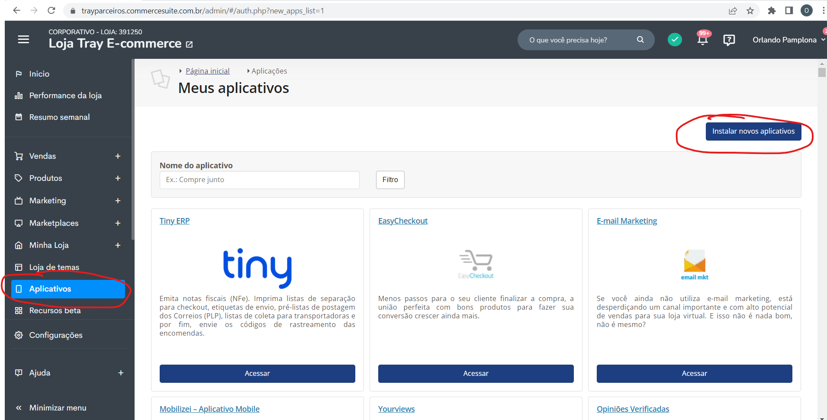The width and height of the screenshot is (827, 420).
Task: Click the Meus aplicativos page header icon
Action: point(161,79)
